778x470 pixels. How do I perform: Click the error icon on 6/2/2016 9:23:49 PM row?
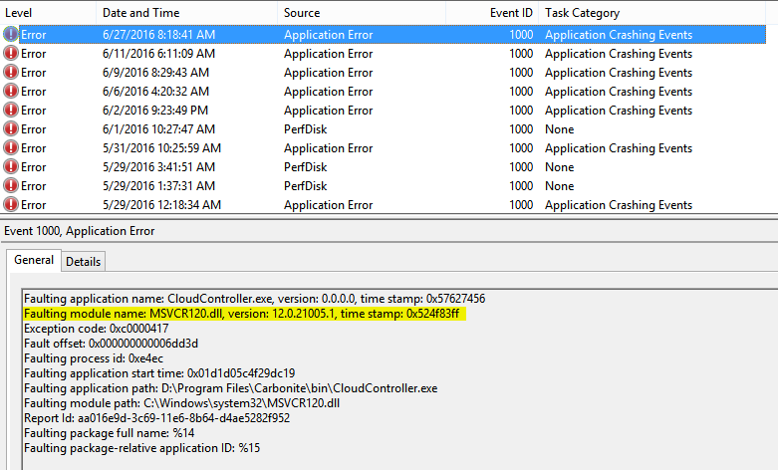tap(11, 111)
